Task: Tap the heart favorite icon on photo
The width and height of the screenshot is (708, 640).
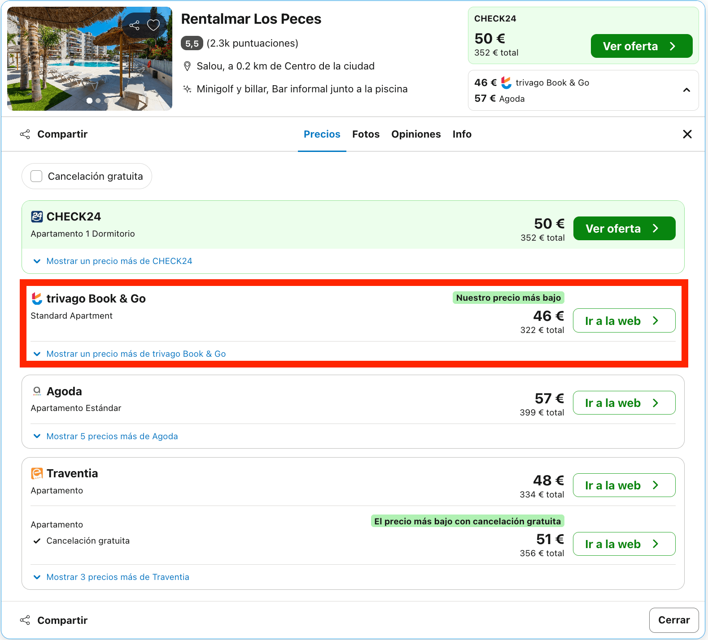Action: point(153,25)
